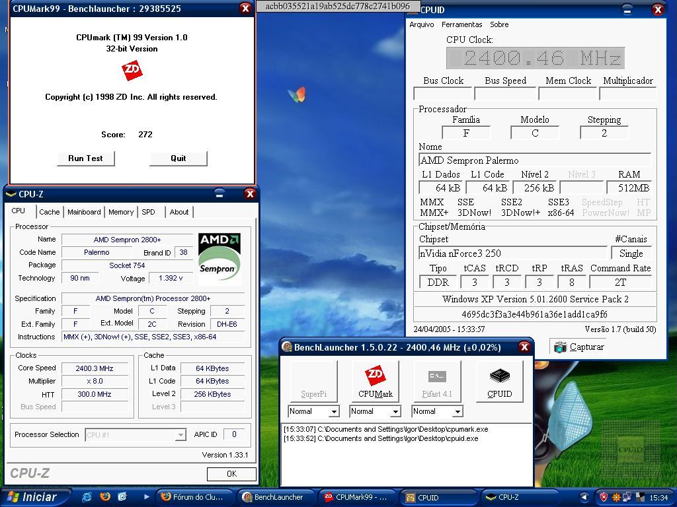677x507 pixels.
Task: Click the Package value Socket 754
Action: pos(127,265)
